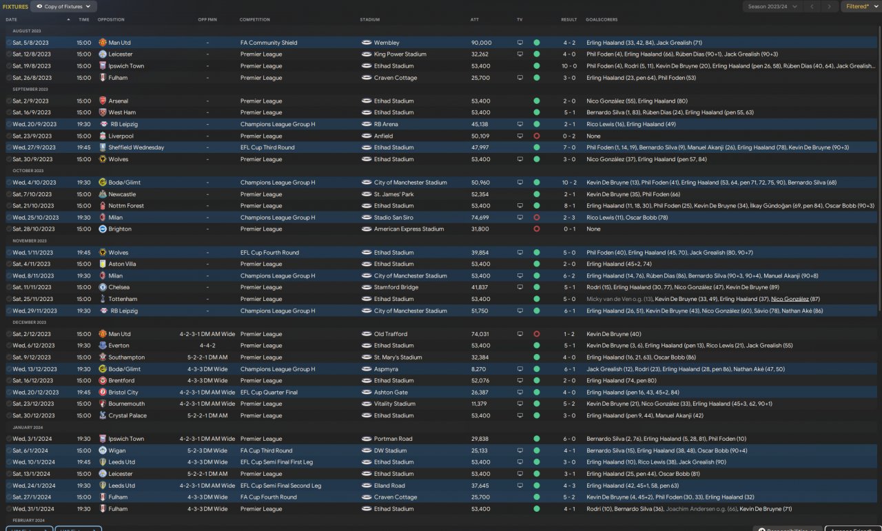
Task: Click the Nottm Forest club badge
Action: pyautogui.click(x=102, y=206)
